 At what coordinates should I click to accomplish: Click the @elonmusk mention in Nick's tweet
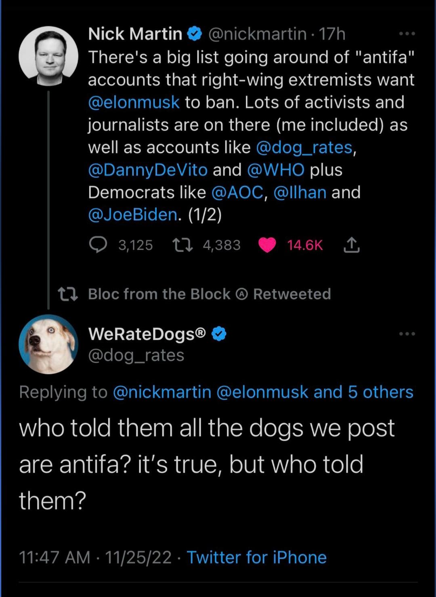coord(134,102)
